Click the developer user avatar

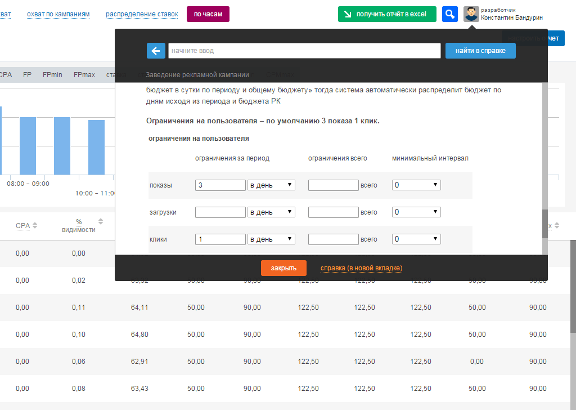471,14
